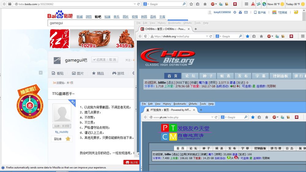Expand URL history dropdown in CHDBits address bar
This screenshot has width=306, height=172.
[x=207, y=36]
